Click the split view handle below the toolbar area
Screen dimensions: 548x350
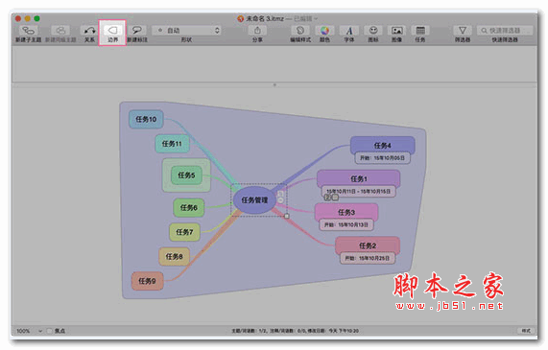pos(274,84)
